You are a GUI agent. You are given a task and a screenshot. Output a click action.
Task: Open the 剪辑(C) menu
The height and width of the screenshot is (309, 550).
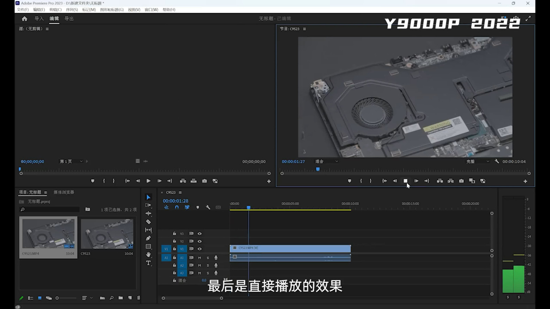tap(55, 10)
